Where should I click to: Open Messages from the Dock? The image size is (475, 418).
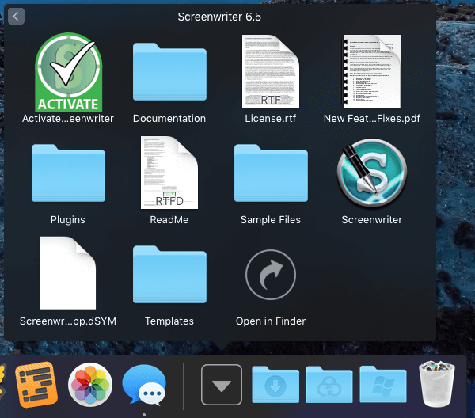pyautogui.click(x=144, y=385)
